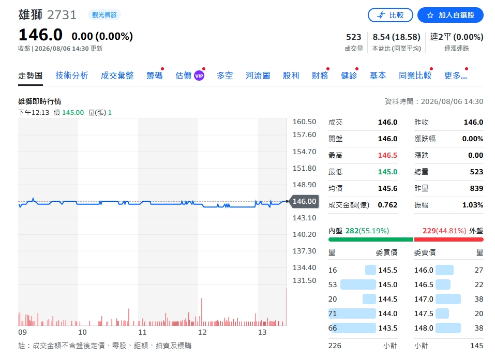Click the 連2平 (0.00%) streak indicator
This screenshot has width=495, height=359.
point(457,37)
